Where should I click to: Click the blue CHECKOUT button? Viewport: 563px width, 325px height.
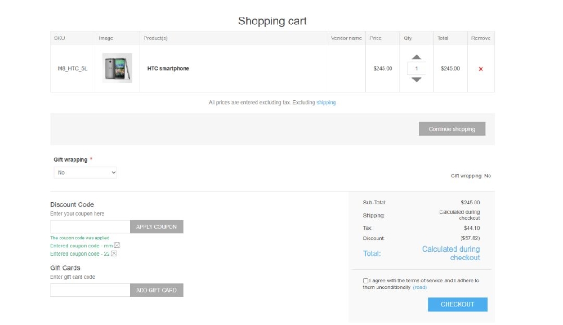pos(457,304)
